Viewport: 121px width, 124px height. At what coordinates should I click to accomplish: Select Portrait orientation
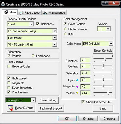click(x=9, y=56)
